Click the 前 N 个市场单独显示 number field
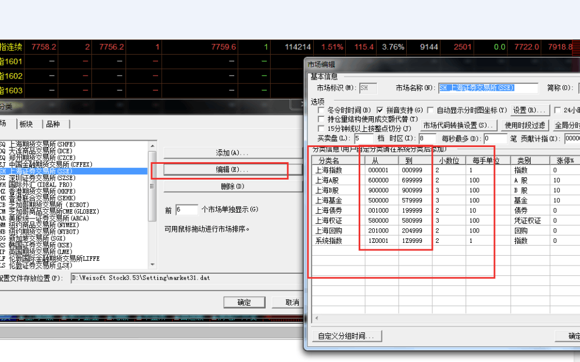 187,210
